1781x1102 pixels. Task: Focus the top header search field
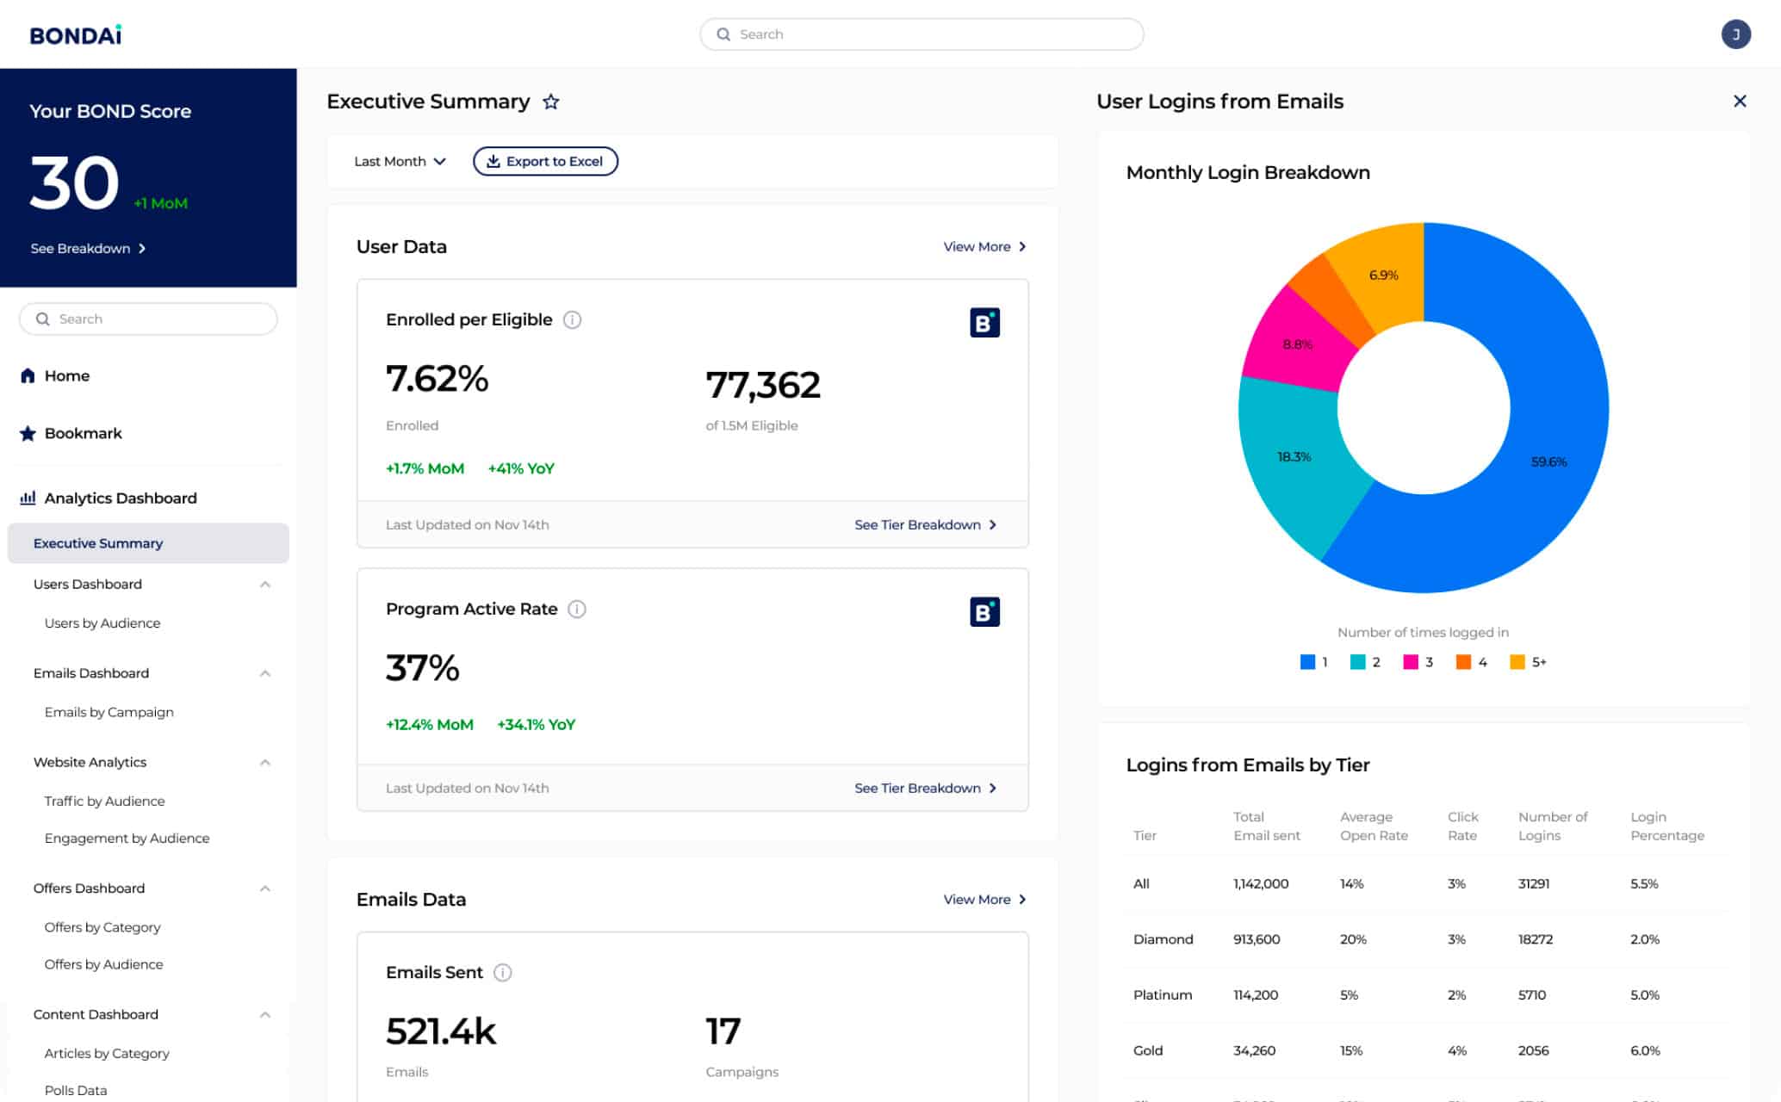(922, 34)
